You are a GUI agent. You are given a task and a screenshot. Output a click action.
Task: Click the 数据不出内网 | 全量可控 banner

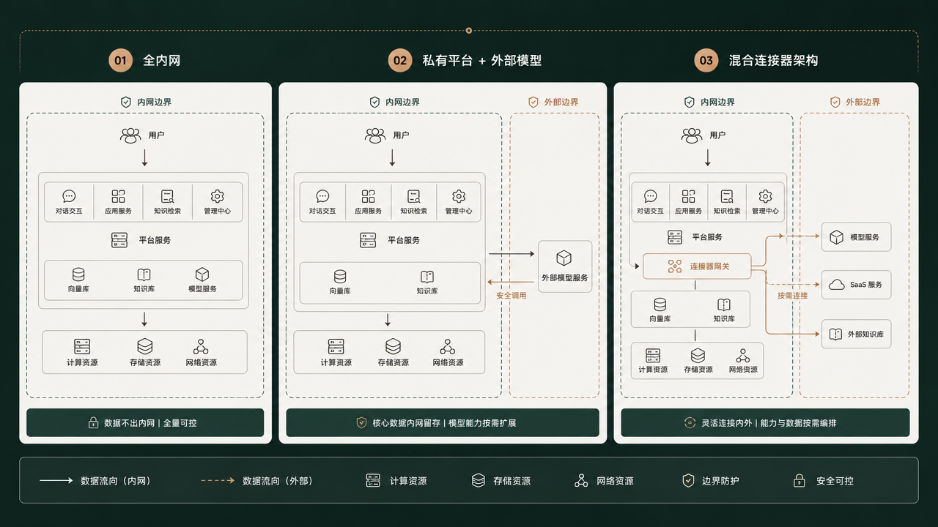click(145, 422)
